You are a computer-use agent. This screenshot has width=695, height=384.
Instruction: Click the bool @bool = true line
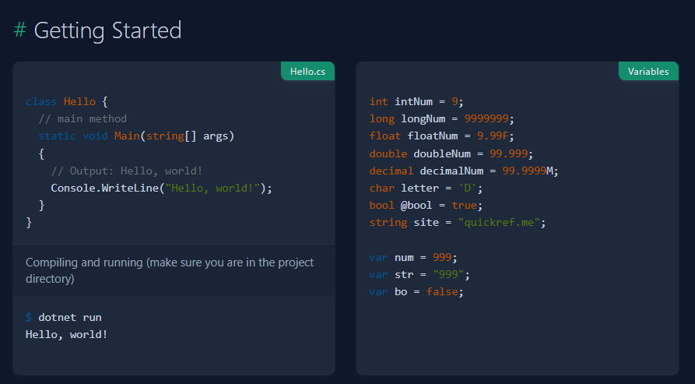point(426,206)
